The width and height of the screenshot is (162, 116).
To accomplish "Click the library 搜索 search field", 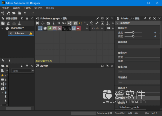I will pyautogui.click(x=22, y=71).
